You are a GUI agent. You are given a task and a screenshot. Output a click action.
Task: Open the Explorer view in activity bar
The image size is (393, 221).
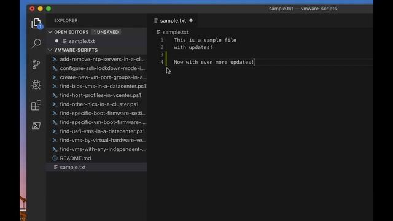36,23
